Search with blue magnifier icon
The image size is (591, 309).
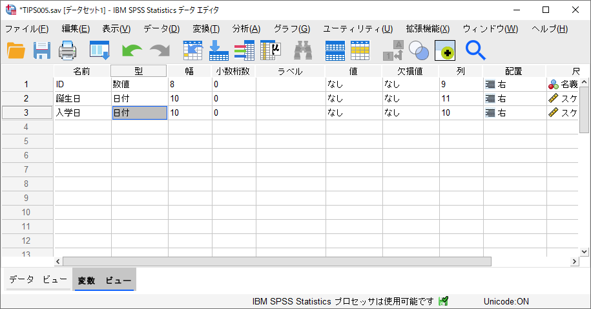(475, 50)
